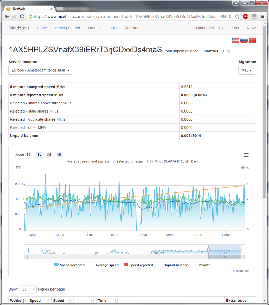Go to the Getting Started page
Viewport: 269px width, 305px height.
click(67, 28)
